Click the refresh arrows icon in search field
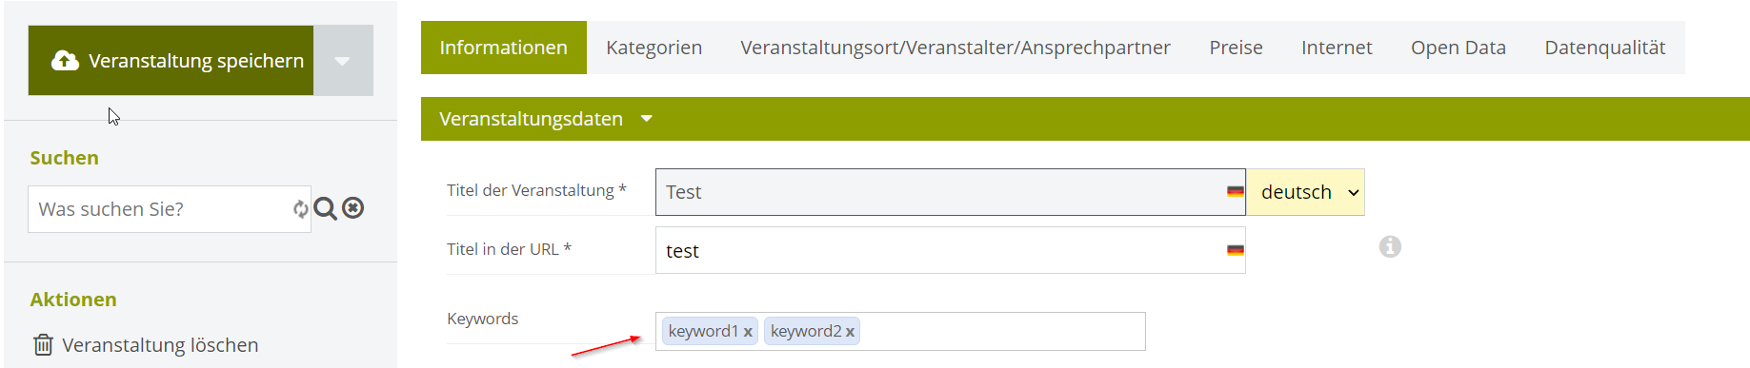The height and width of the screenshot is (368, 1750). pos(301,209)
